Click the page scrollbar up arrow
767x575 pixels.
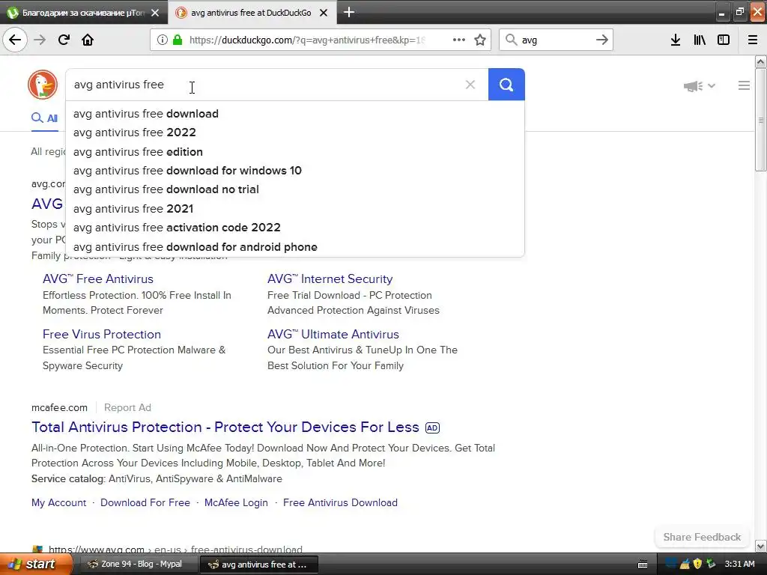click(761, 61)
